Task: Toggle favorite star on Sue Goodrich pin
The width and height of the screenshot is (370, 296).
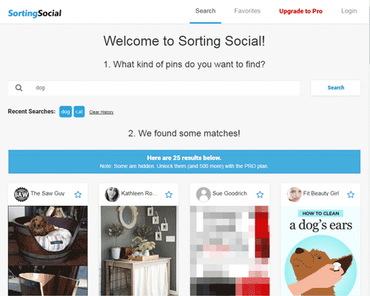Action: click(x=260, y=195)
